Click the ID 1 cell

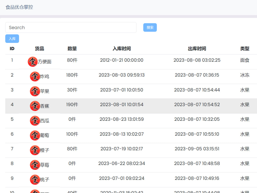12,60
